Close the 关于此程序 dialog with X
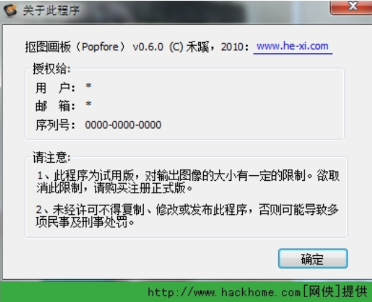Viewport: 372px width, 302px height. (x=352, y=7)
